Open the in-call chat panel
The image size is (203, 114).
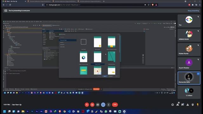(x=183, y=104)
